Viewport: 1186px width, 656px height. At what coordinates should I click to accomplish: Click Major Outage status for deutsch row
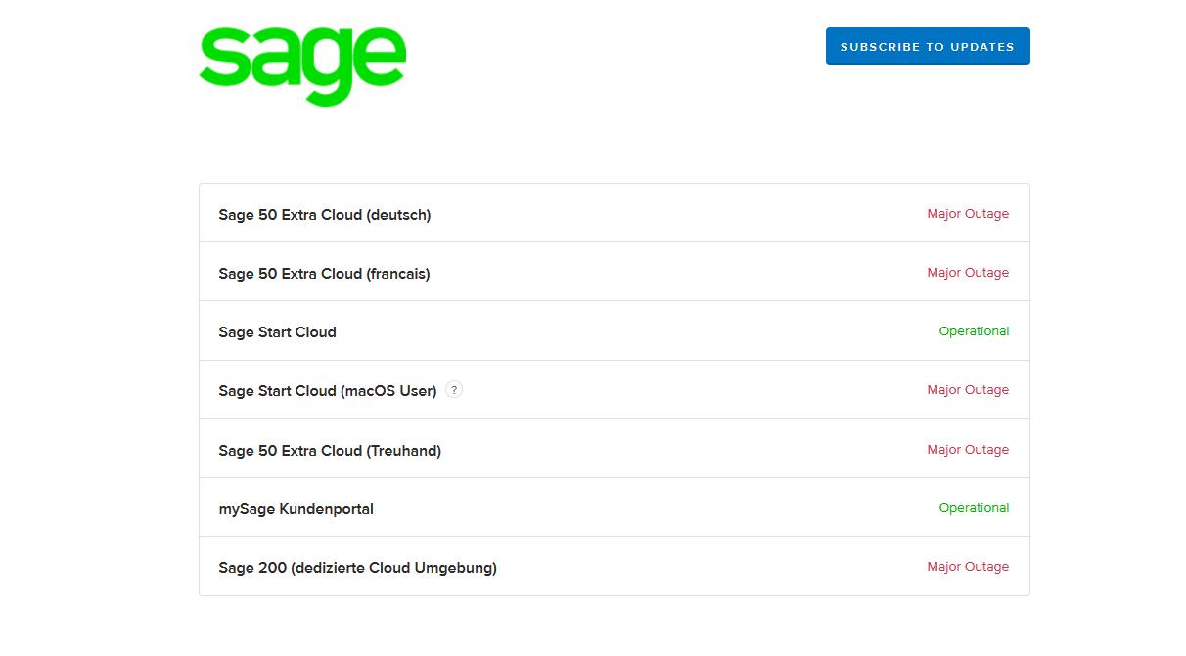coord(968,214)
